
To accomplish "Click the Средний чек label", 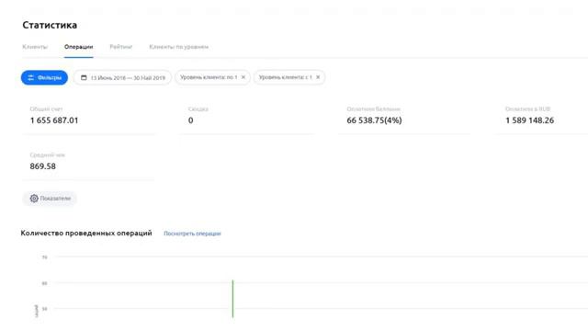I will 47,155.
